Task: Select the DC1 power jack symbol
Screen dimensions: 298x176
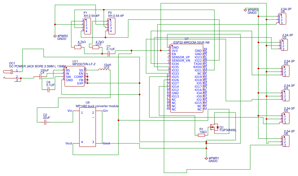Action: (12, 75)
